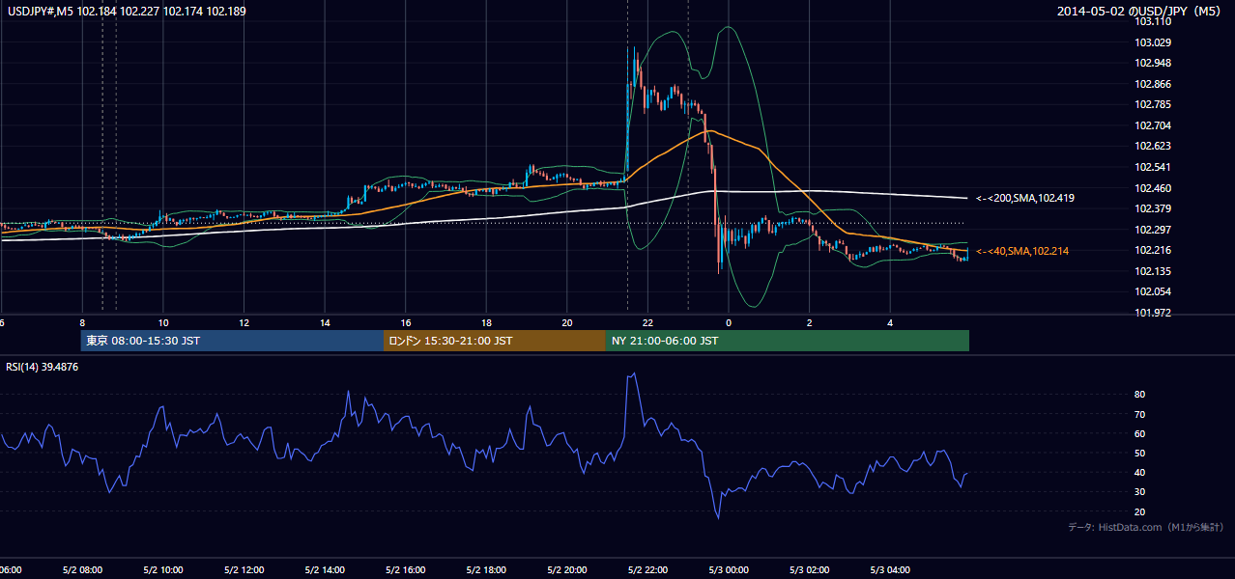Click hour tick 8 under price chart
Screen dimensions: 1235x579
tap(82, 322)
